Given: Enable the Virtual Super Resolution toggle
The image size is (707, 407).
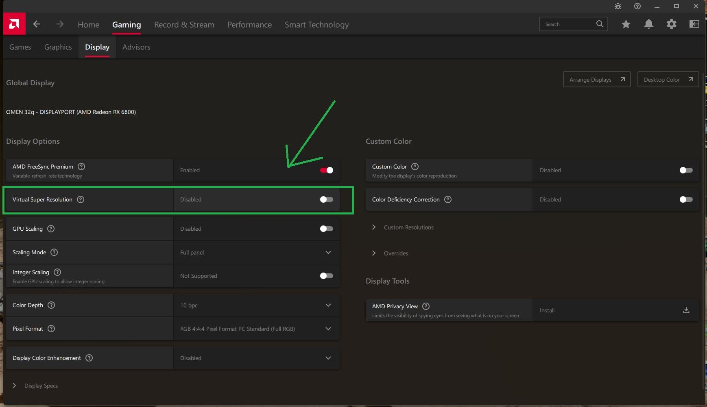Looking at the screenshot, I should (x=327, y=199).
